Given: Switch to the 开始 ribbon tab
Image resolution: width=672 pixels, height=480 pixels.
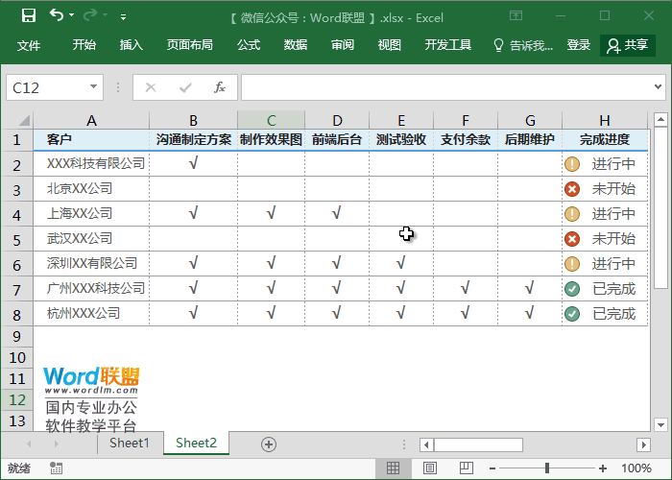Looking at the screenshot, I should (84, 44).
